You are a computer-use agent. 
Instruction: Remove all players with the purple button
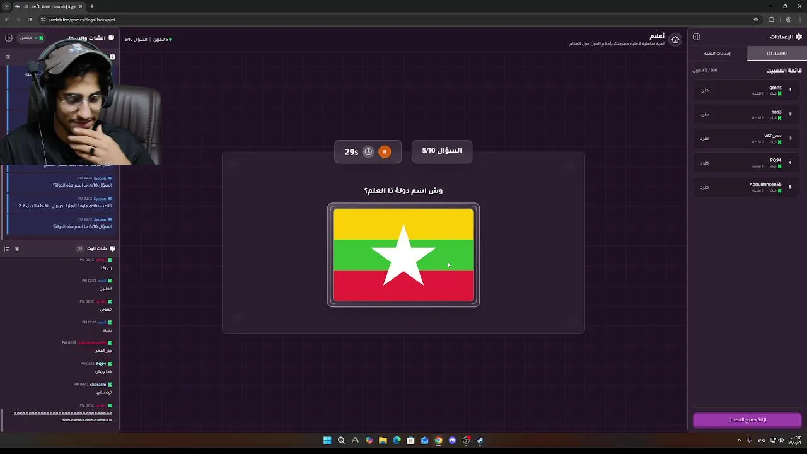point(747,420)
